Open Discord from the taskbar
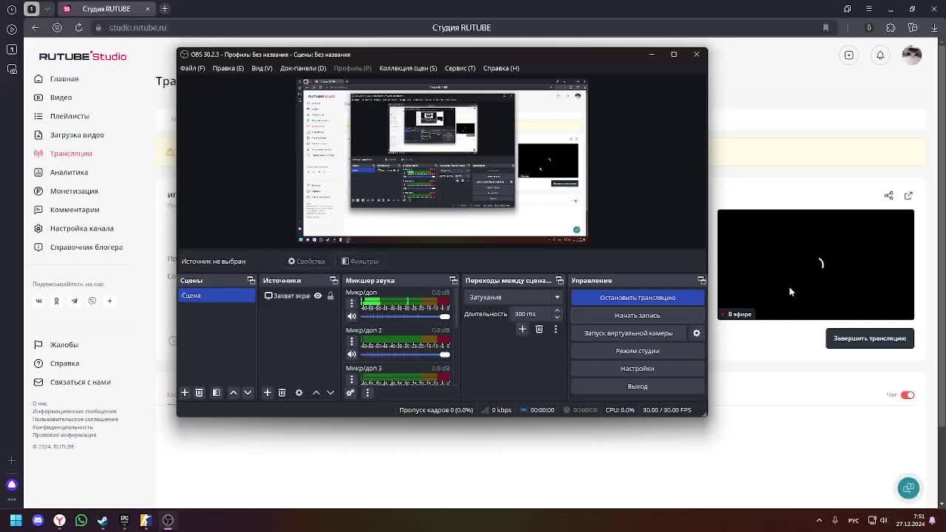This screenshot has width=946, height=532. click(38, 520)
